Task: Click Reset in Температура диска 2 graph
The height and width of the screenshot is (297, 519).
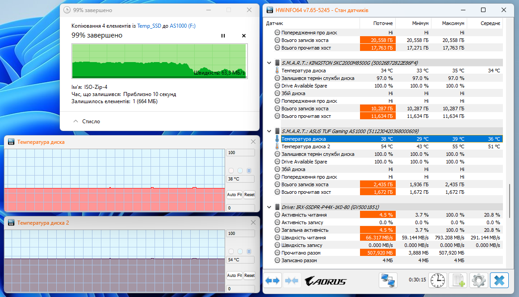Action: pyautogui.click(x=250, y=276)
